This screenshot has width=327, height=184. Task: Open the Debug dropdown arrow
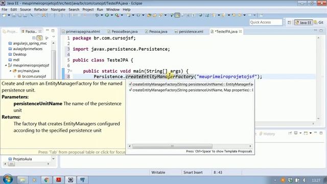point(102,15)
